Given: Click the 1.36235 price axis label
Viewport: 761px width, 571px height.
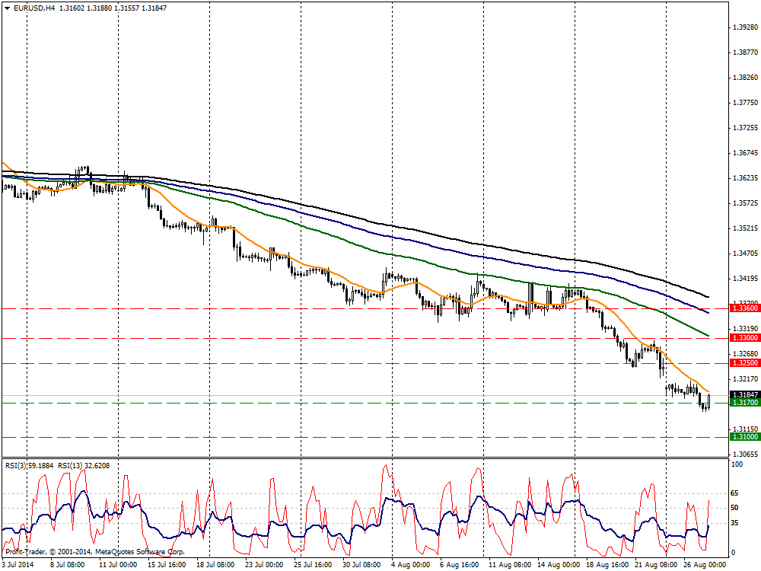Looking at the screenshot, I should [x=745, y=178].
